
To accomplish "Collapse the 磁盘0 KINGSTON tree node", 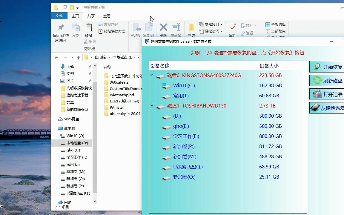I will coord(152,75).
